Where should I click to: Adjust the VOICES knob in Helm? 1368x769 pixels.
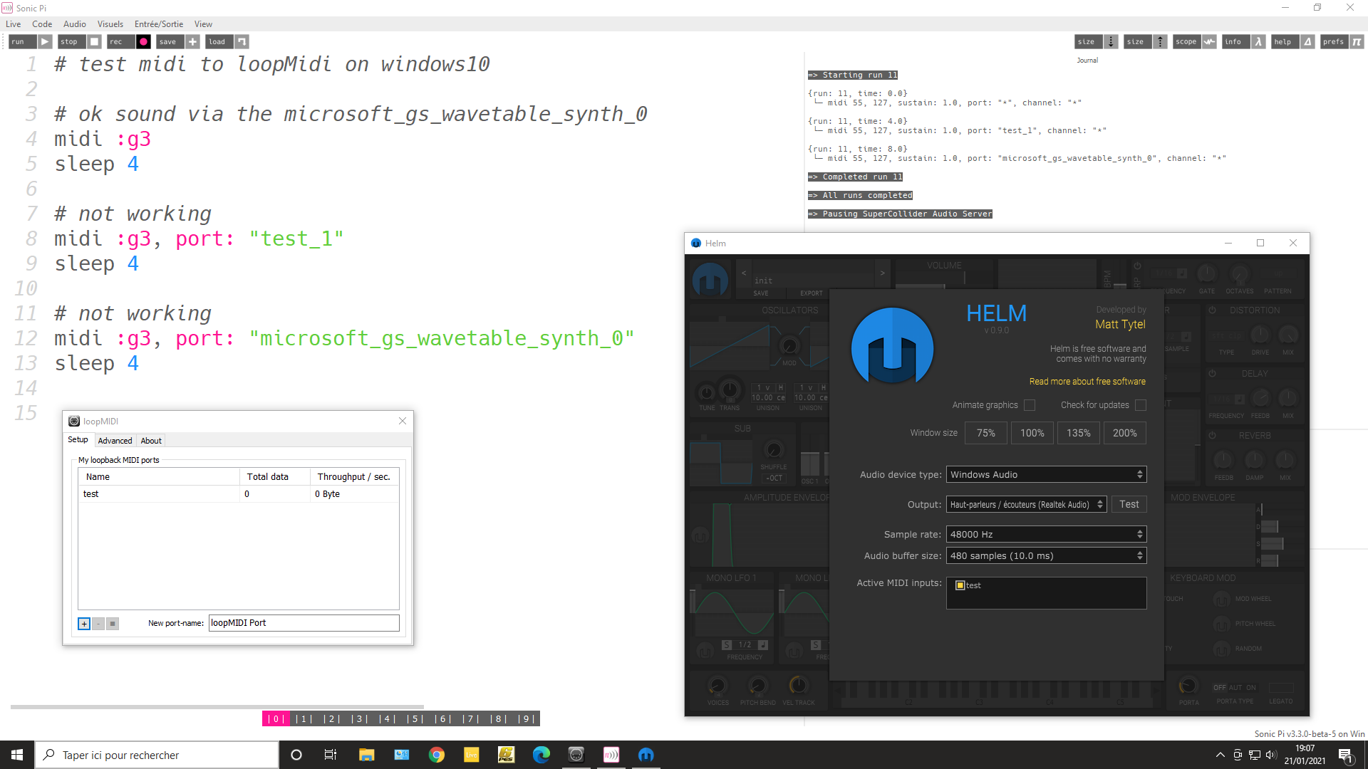pos(717,686)
